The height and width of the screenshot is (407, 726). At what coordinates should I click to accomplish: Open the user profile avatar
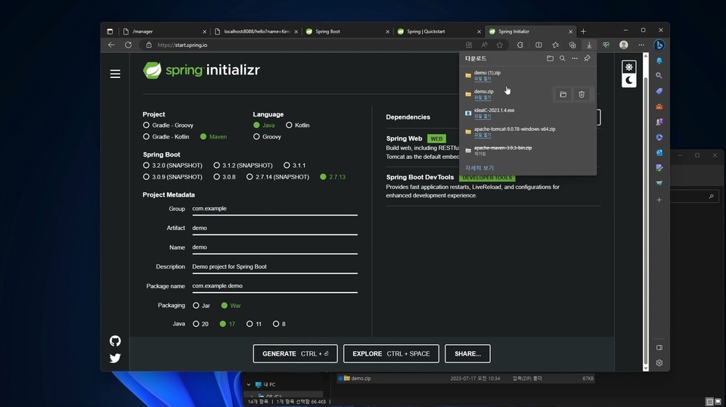(x=624, y=45)
